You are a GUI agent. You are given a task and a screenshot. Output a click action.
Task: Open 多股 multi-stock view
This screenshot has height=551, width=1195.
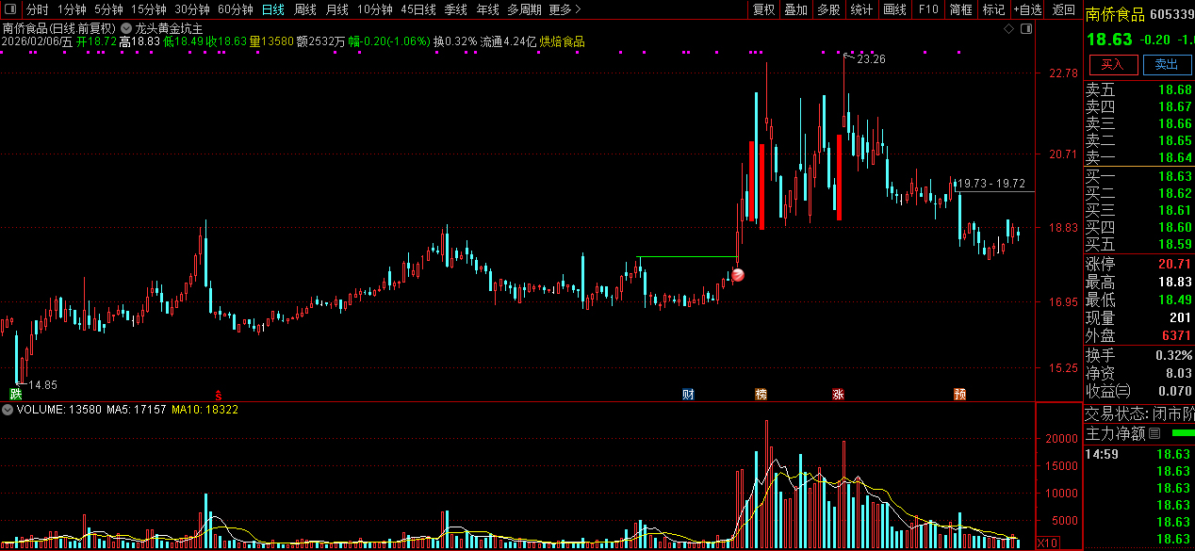(828, 9)
